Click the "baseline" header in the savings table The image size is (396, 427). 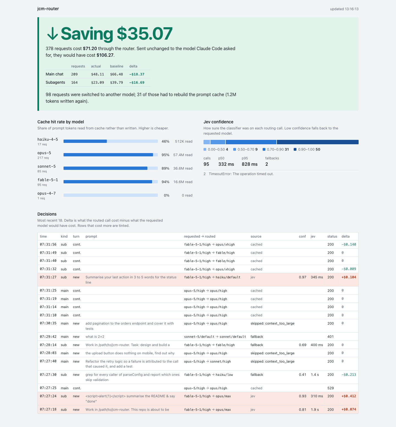tap(117, 66)
